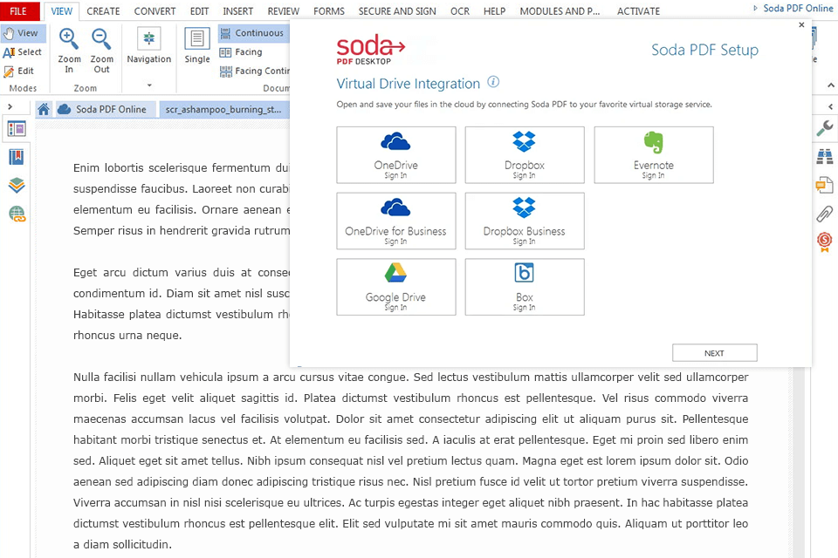
Task: Choose Single page view
Action: (197, 46)
